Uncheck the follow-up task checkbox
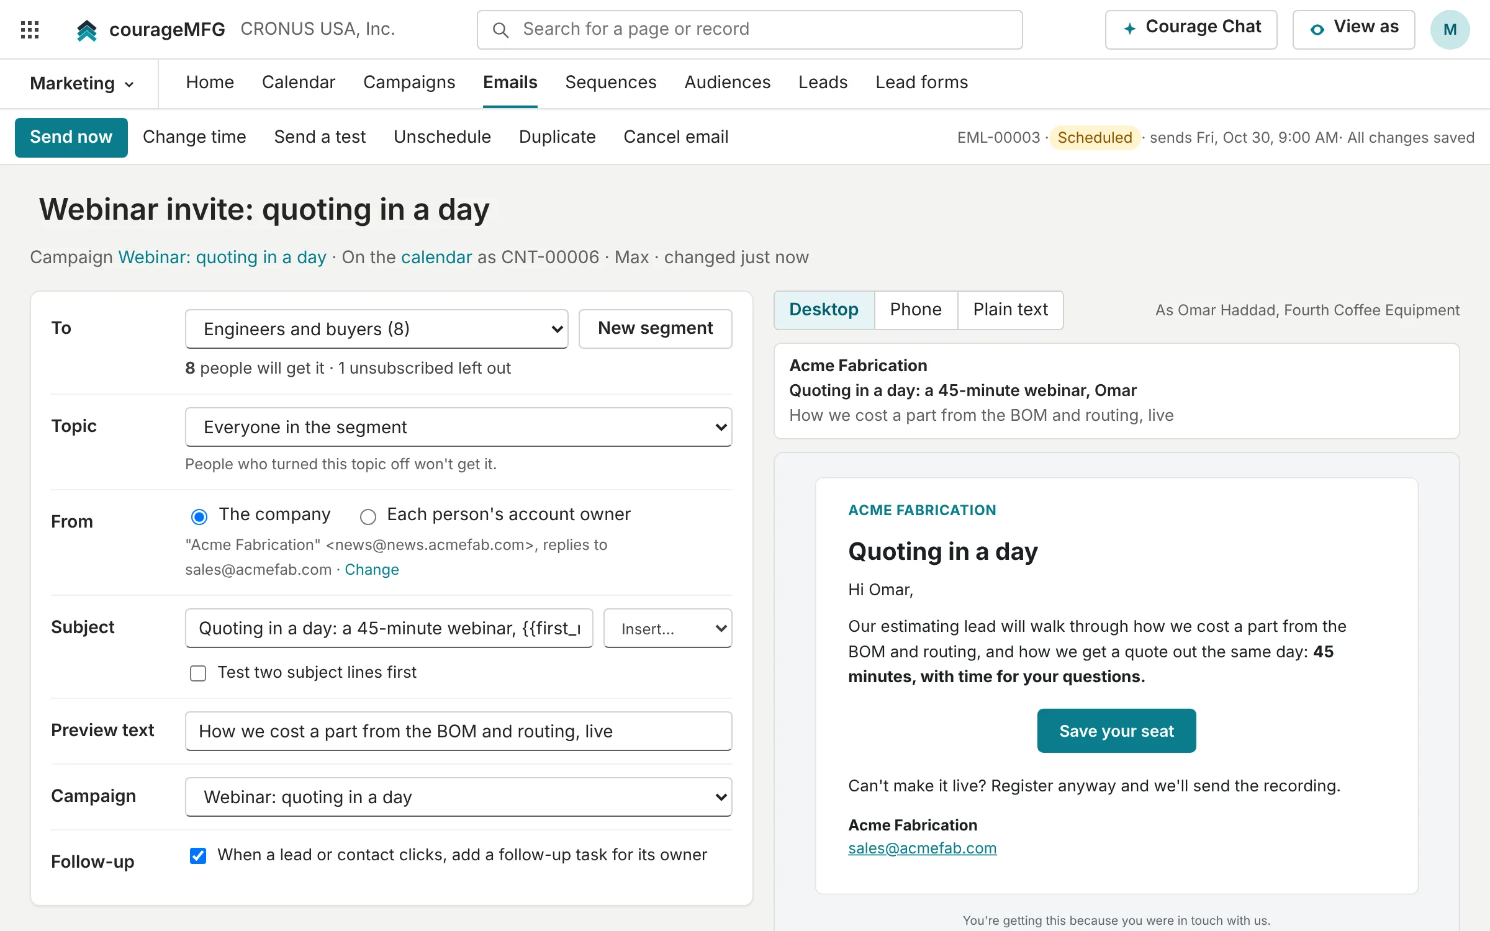Screen dimensions: 1490x931 pyautogui.click(x=198, y=855)
